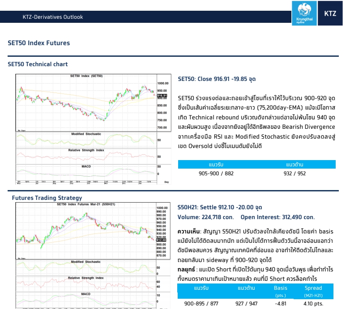Click the 'Bearish Divergence' text in commentary

(x=308, y=127)
